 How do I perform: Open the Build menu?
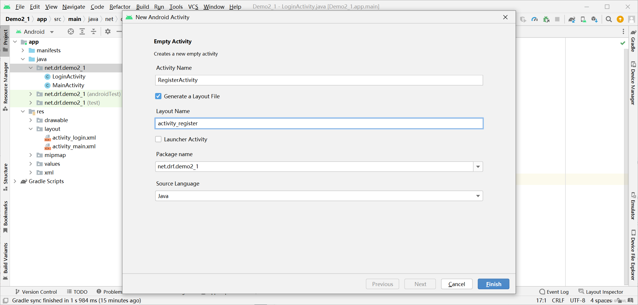[143, 7]
